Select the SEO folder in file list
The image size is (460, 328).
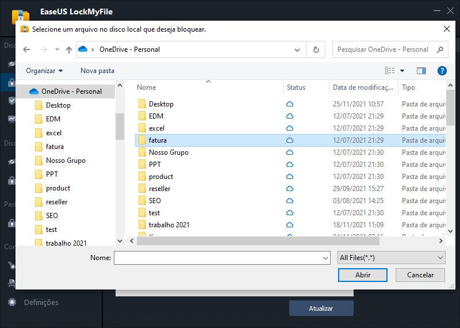click(155, 201)
